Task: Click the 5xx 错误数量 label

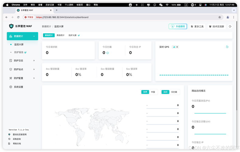Action: 107,69
